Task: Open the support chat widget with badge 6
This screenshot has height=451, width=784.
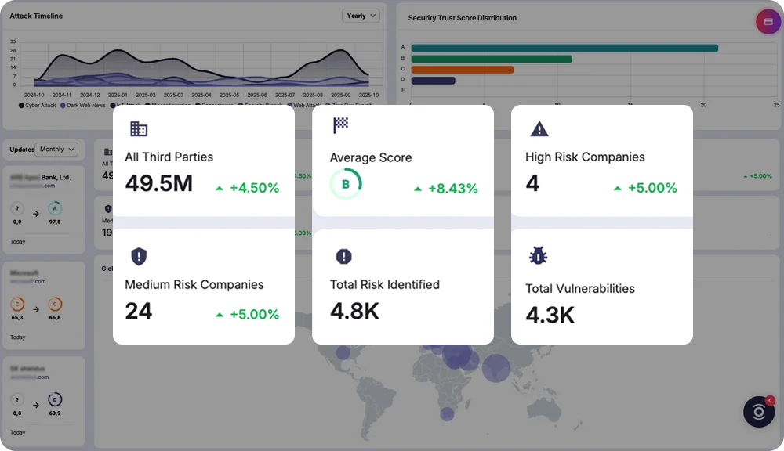Action: [758, 412]
